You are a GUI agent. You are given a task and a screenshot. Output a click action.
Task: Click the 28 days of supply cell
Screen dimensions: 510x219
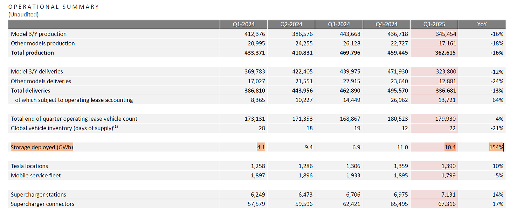click(x=262, y=128)
